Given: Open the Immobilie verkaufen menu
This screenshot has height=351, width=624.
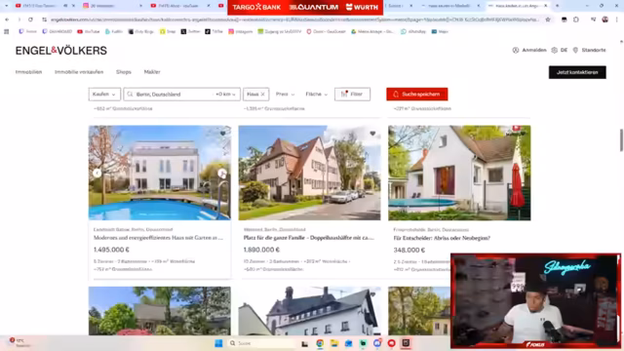Looking at the screenshot, I should click(79, 72).
